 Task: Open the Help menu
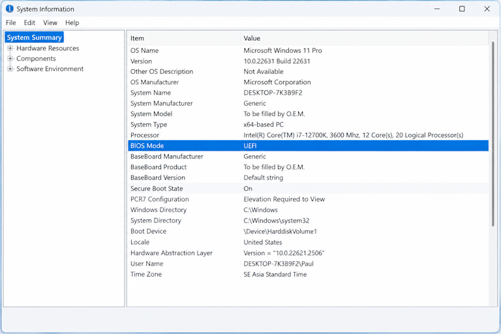point(72,23)
